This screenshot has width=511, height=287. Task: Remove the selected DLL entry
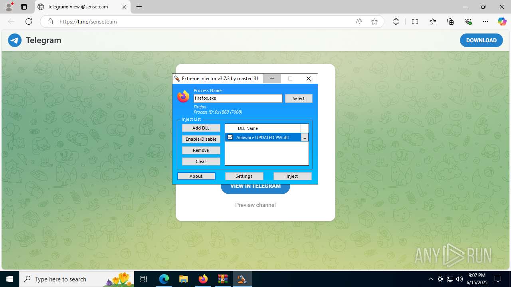pyautogui.click(x=201, y=150)
